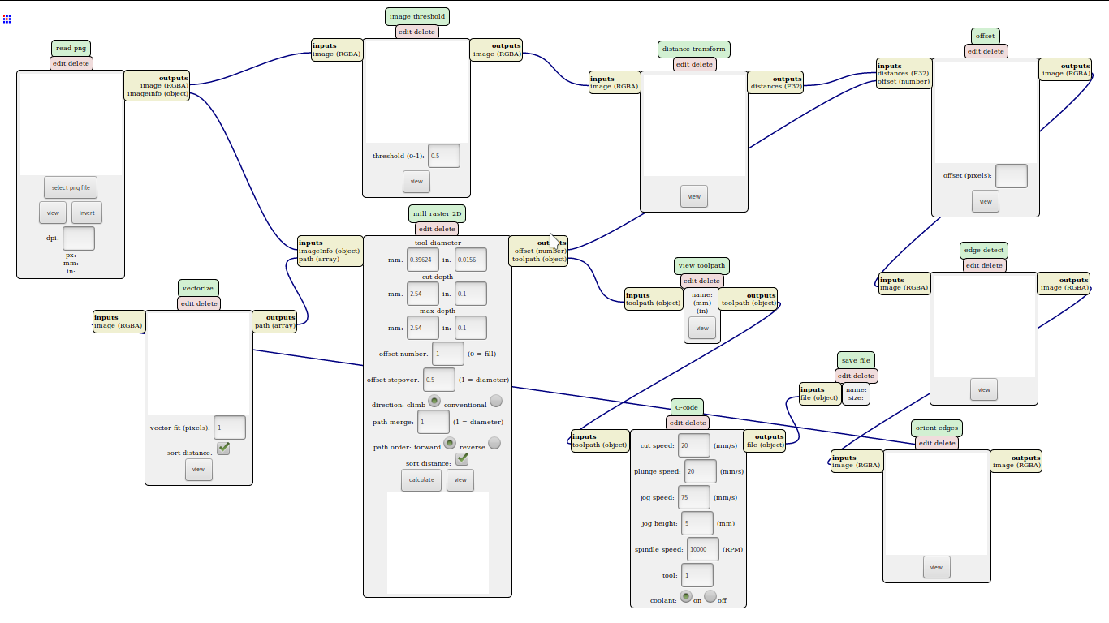Image resolution: width=1109 pixels, height=623 pixels.
Task: Focus the offset (pixels) input field
Action: pyautogui.click(x=1012, y=175)
